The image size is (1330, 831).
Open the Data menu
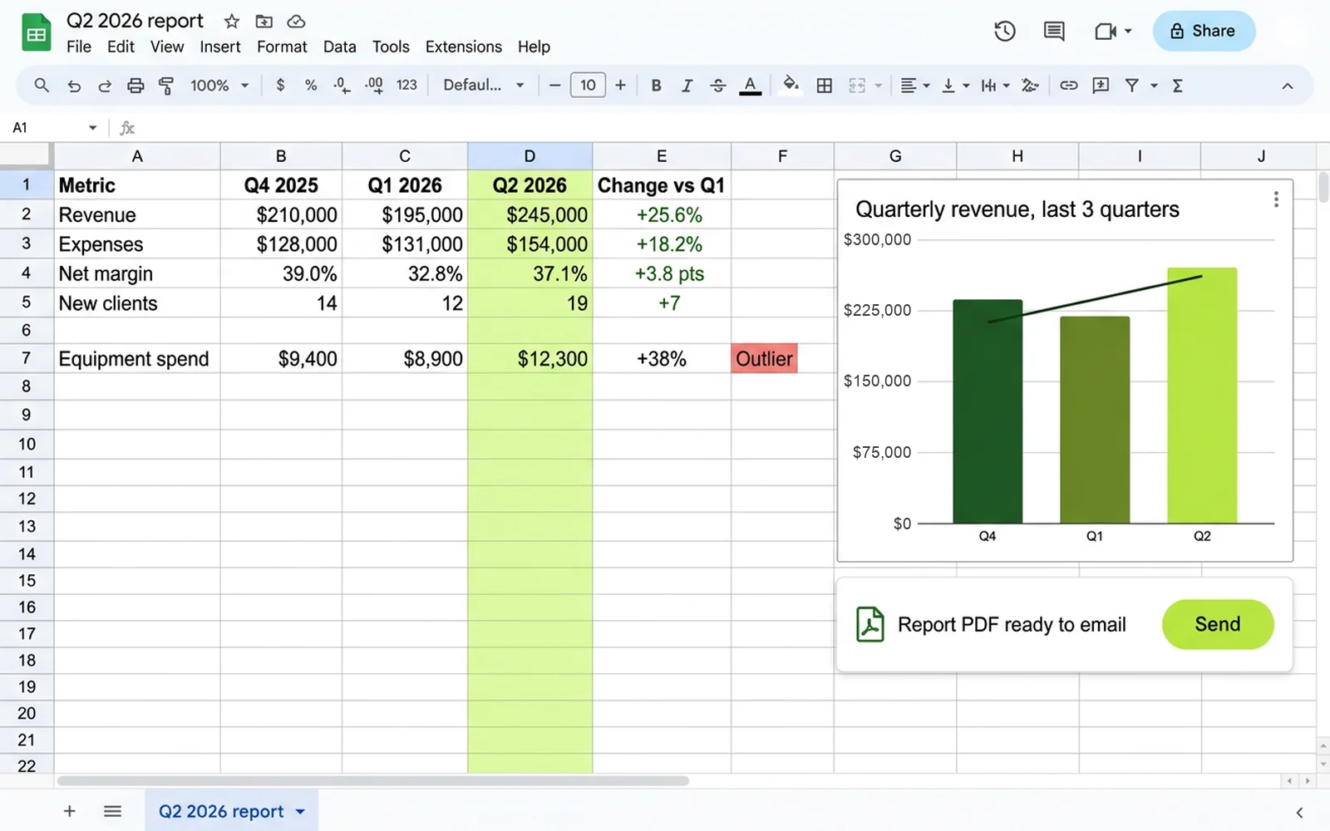point(339,47)
